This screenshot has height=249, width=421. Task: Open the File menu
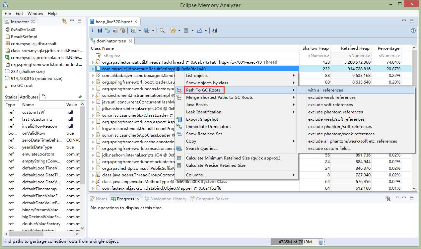(8, 14)
